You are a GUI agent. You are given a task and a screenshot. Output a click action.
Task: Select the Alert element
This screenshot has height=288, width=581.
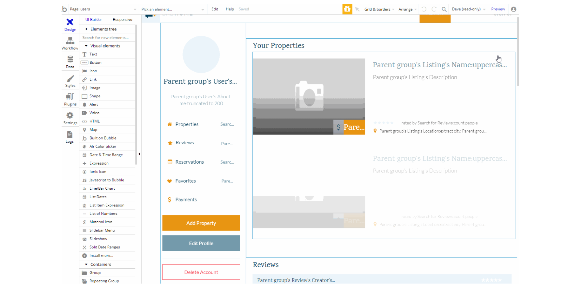pyautogui.click(x=107, y=105)
